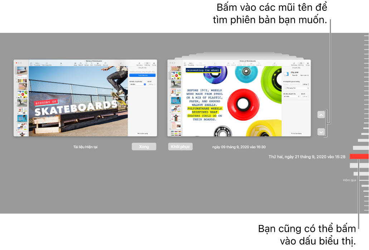Open the Xem view menu in older version
Viewport: 369px width, 250px height.
point(185,64)
